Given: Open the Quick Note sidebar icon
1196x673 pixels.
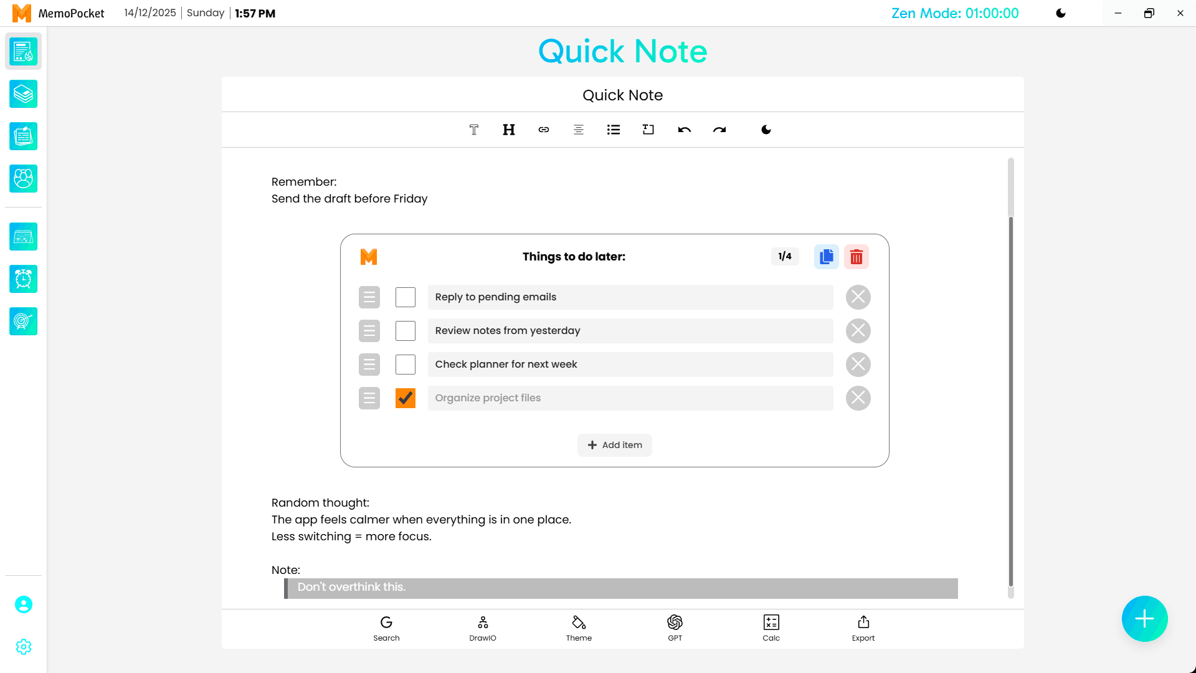Looking at the screenshot, I should pyautogui.click(x=24, y=52).
